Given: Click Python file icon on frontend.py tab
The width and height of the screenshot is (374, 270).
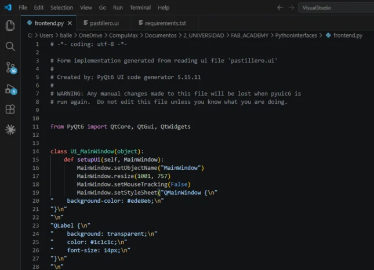Looking at the screenshot, I should [30, 23].
